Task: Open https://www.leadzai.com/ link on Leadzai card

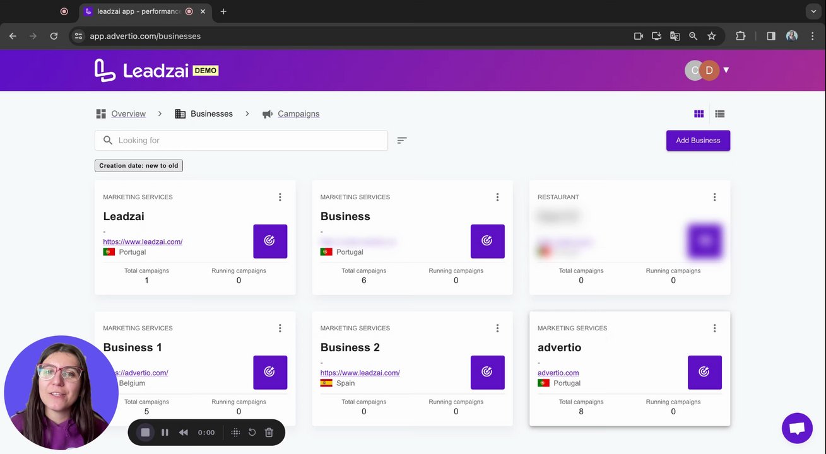Action: 143,242
